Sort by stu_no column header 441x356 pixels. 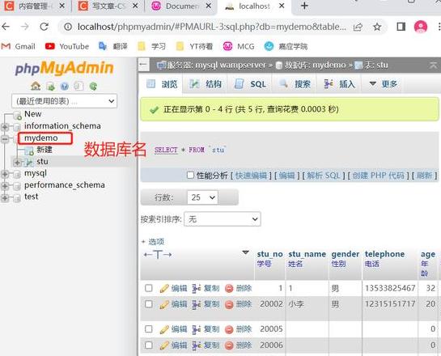point(269,254)
